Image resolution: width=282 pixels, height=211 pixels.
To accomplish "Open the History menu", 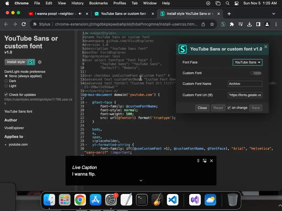I will (77, 3).
